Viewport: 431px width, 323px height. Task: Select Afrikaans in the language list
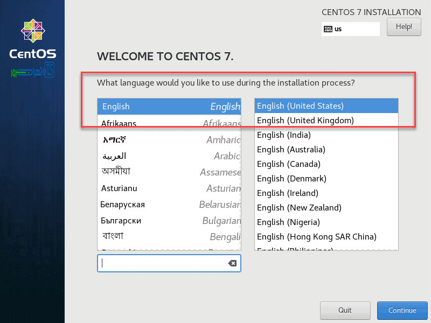[169, 123]
